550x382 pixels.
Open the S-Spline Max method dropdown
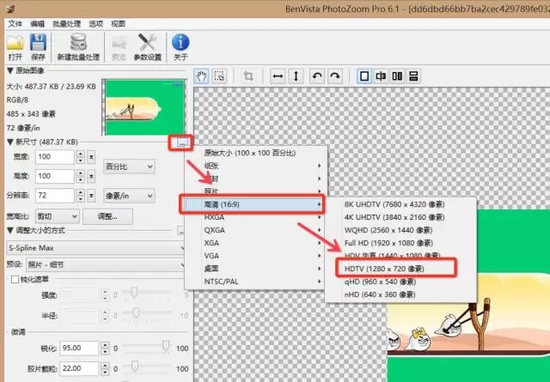(x=95, y=248)
